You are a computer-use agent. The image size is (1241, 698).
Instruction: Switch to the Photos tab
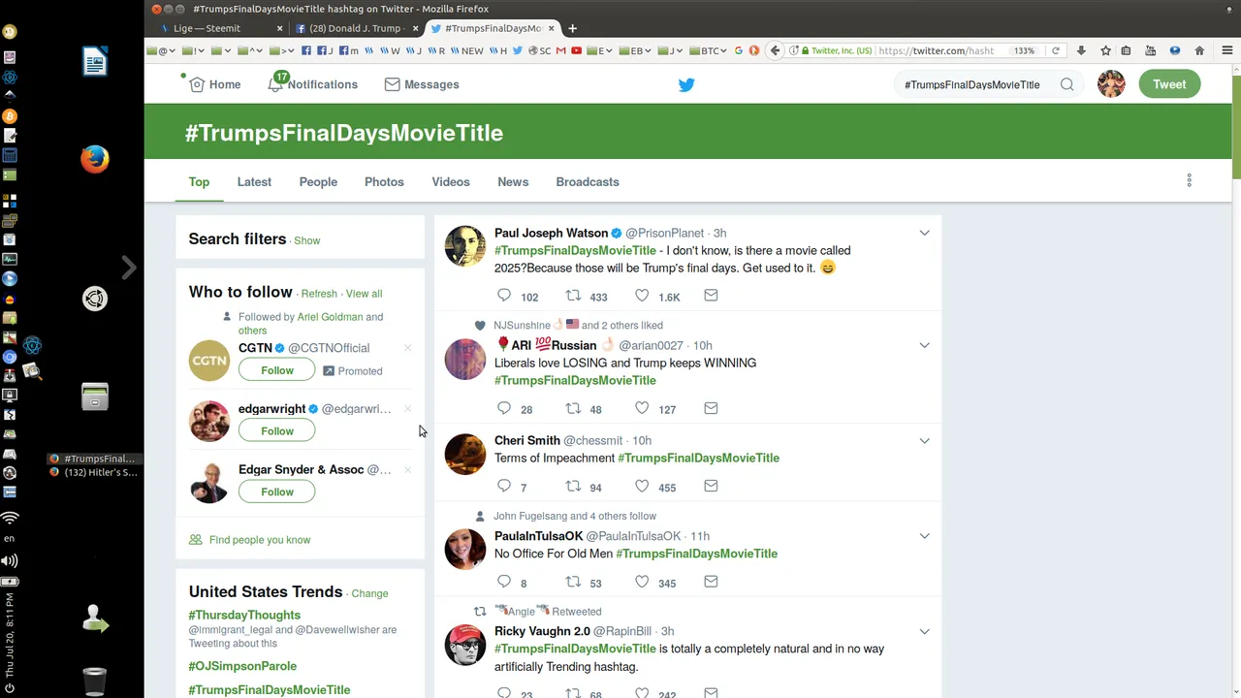point(384,181)
